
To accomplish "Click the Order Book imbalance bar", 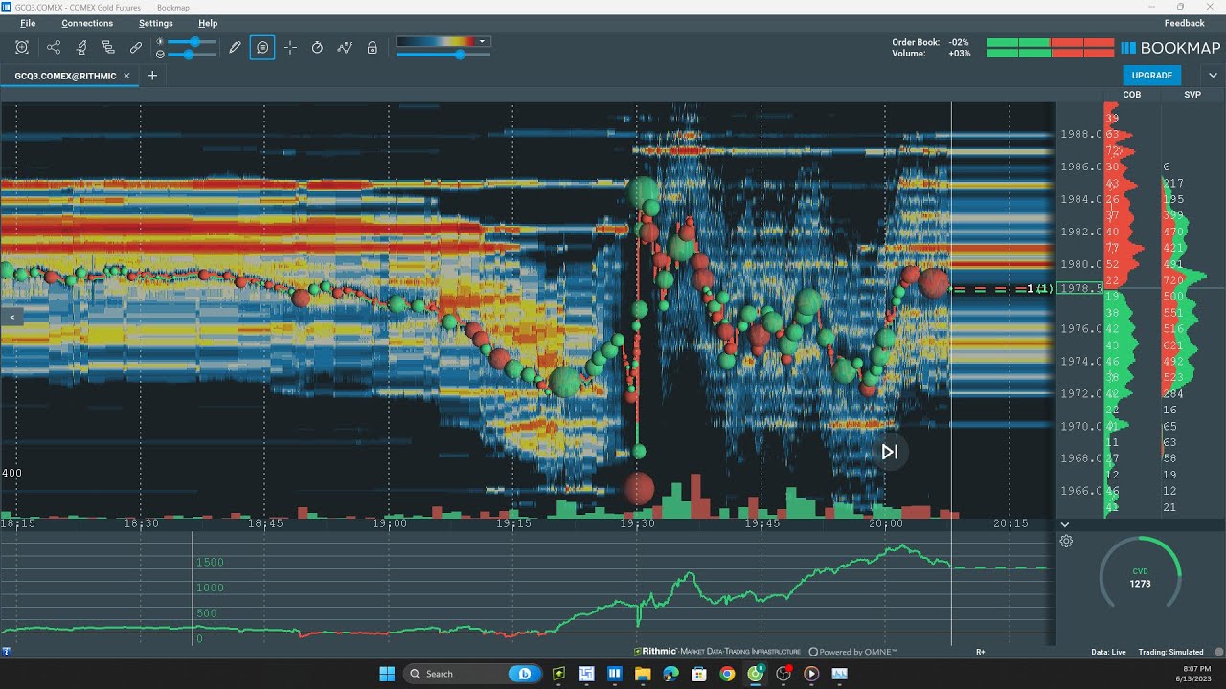I will pyautogui.click(x=1050, y=42).
